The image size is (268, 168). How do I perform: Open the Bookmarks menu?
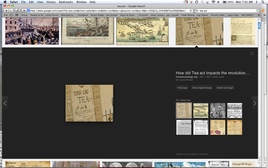[x=66, y=2]
